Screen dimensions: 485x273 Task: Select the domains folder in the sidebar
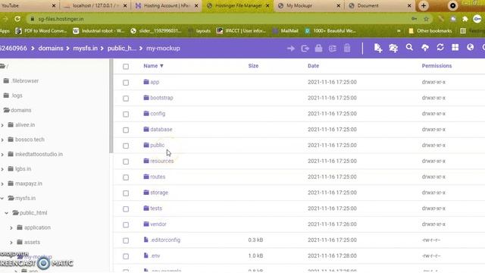[17, 110]
